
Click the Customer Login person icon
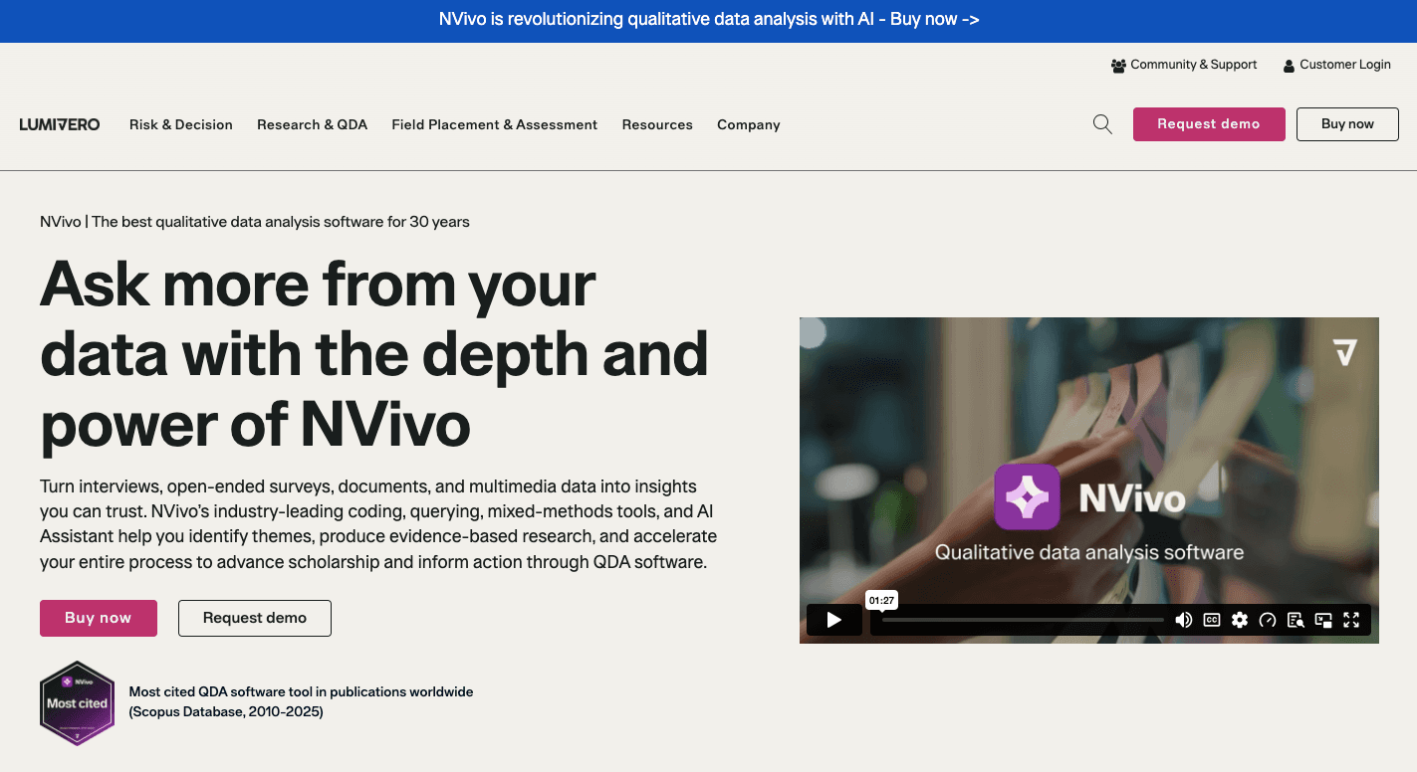1289,66
